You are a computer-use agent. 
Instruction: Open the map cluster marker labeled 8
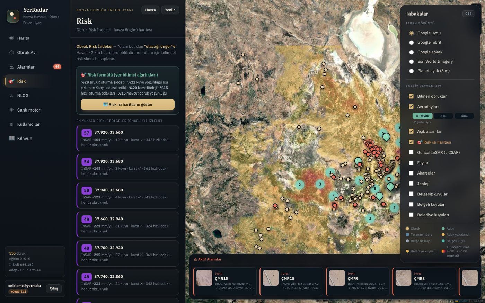[375, 189]
